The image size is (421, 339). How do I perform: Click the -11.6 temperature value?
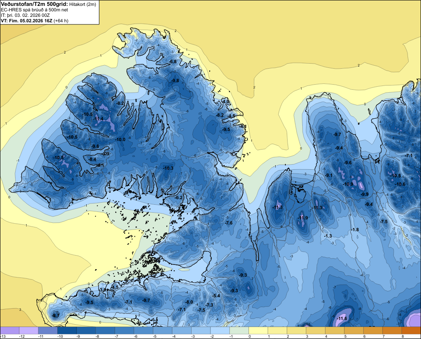coord(342,318)
